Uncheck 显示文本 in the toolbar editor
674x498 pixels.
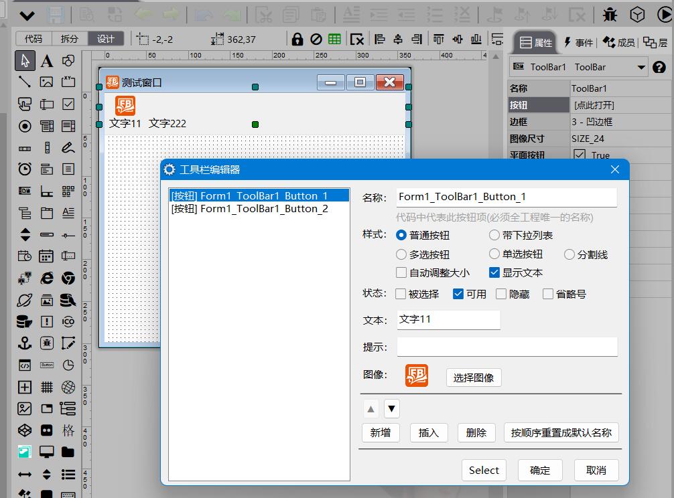pyautogui.click(x=494, y=272)
